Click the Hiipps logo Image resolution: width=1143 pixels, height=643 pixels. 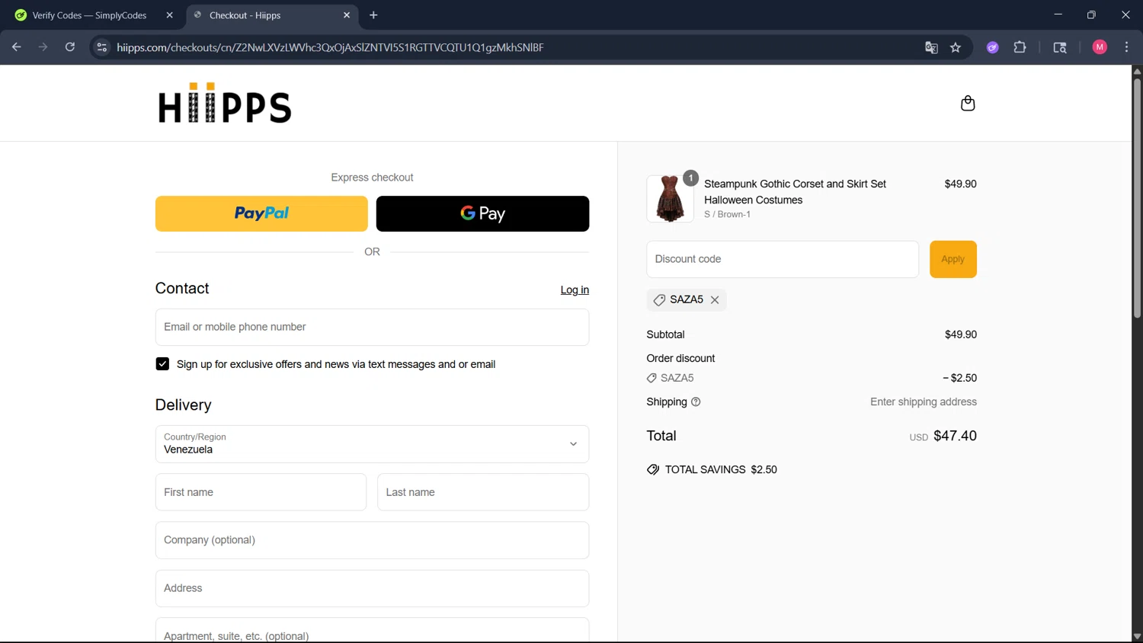(225, 103)
